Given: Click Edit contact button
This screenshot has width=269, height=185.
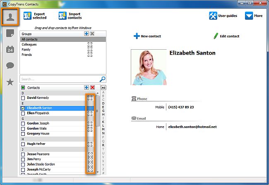Looking at the screenshot, I should coord(226,36).
